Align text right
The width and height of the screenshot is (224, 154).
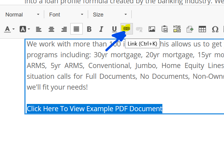point(64,29)
